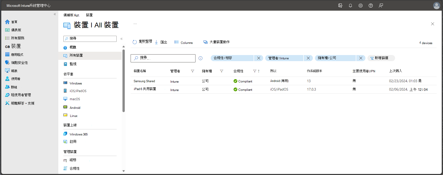The height and width of the screenshot is (175, 443).
Task: Open the account avatar menu
Action: pos(437,6)
